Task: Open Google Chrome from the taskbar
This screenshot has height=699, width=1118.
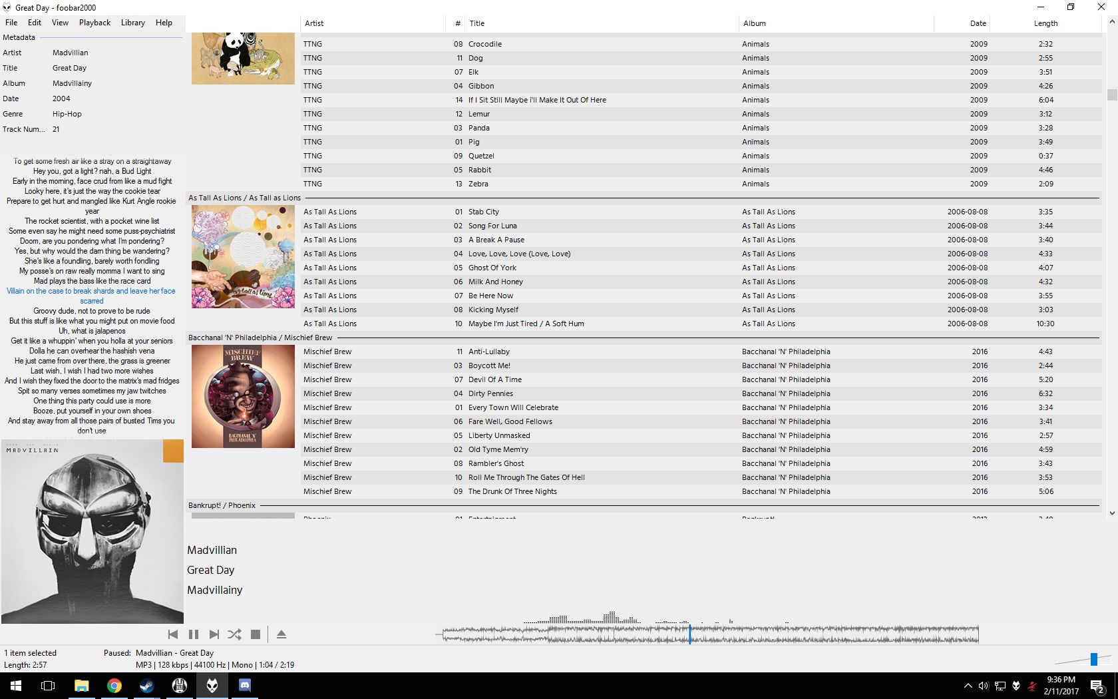Action: 114,685
